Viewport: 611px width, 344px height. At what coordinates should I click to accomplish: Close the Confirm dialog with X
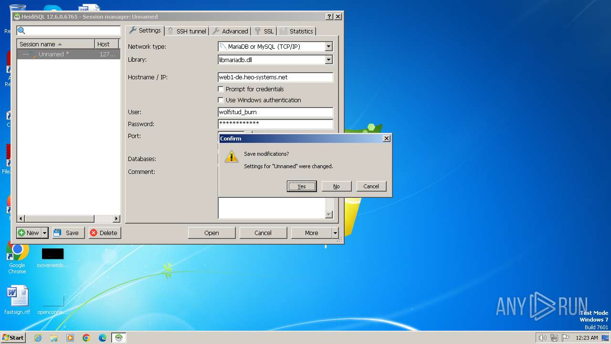point(387,139)
